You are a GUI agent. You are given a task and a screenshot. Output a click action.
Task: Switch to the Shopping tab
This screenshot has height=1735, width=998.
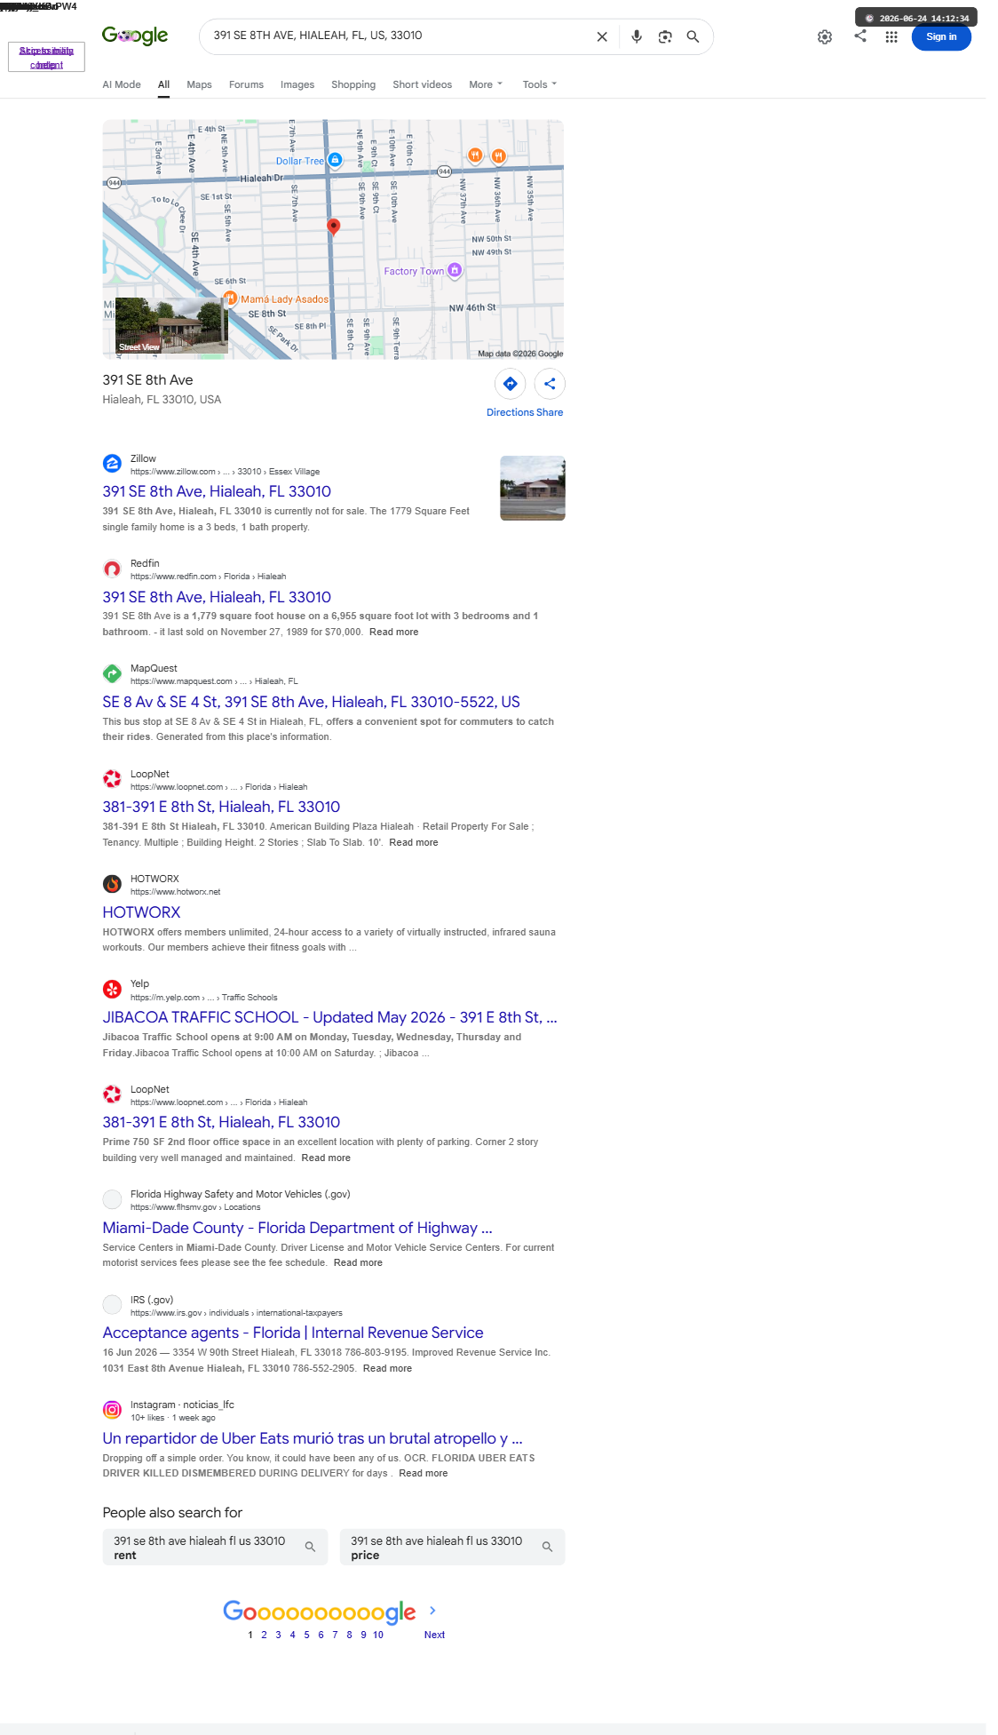point(353,84)
